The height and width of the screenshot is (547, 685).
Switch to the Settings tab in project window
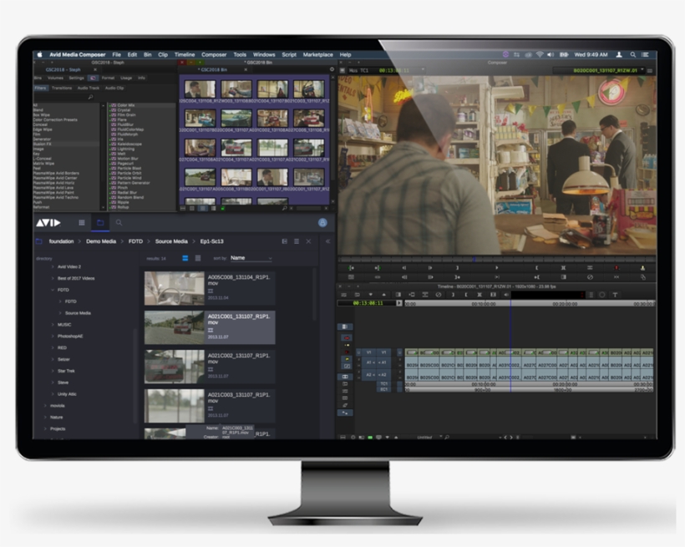pos(76,78)
